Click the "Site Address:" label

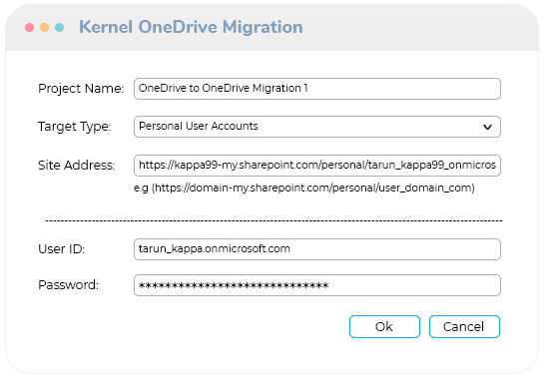[76, 166]
